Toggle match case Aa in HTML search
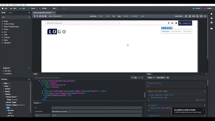Image resolution: width=215 pixels, height=121 pixels. click(x=135, y=78)
